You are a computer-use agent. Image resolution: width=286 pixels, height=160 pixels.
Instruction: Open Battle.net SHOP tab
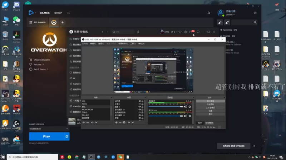58,13
